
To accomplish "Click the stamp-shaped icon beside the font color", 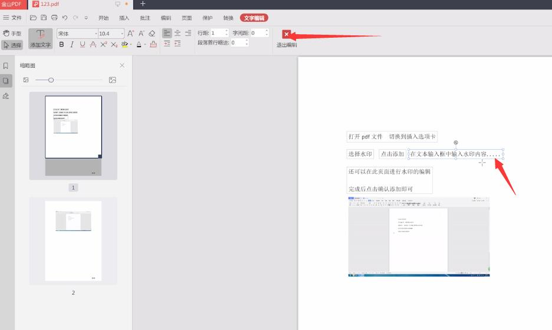I will (x=153, y=44).
